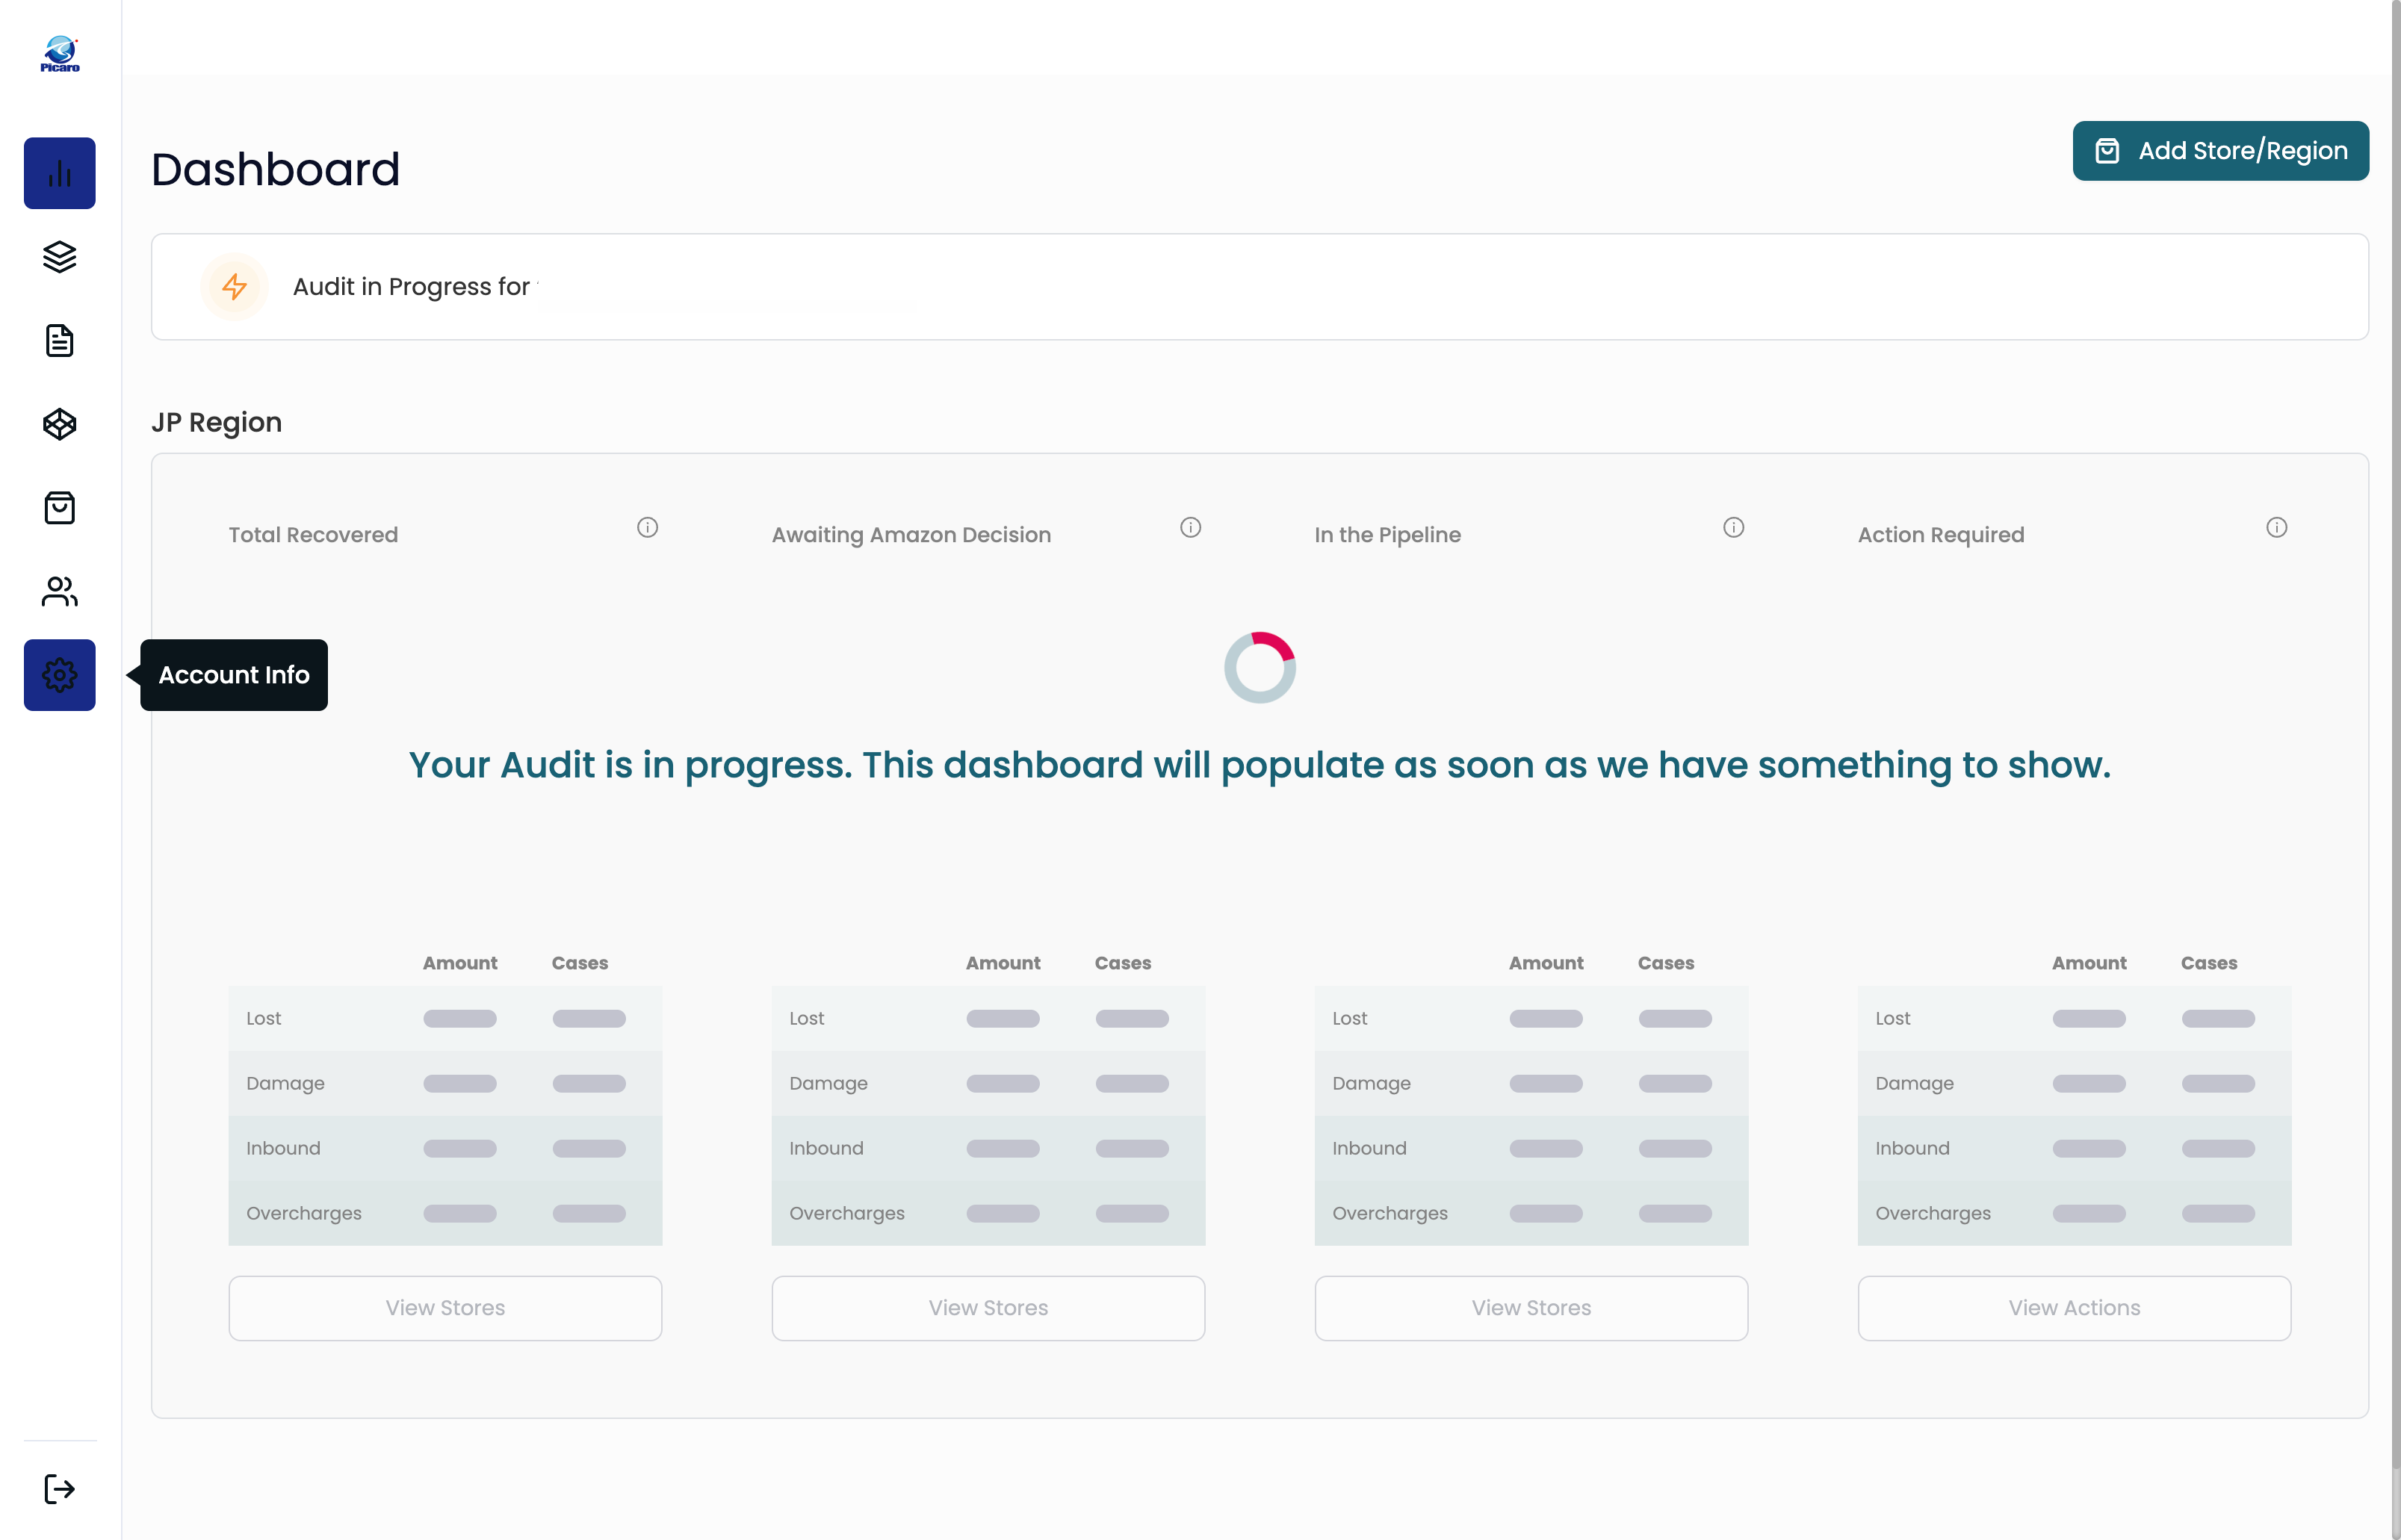Click View Stores under In the Pipeline
2401x1540 pixels.
(x=1532, y=1308)
